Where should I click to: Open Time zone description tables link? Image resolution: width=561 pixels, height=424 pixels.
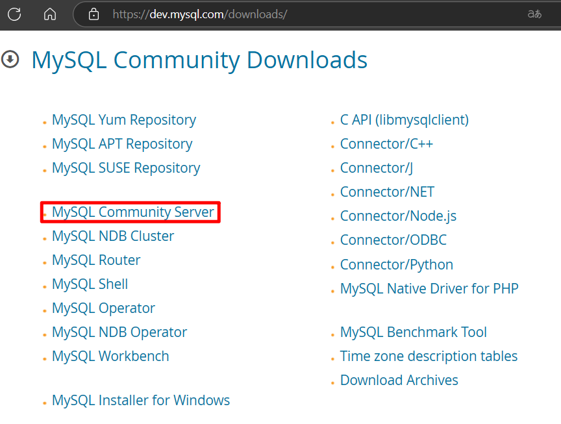coord(429,356)
